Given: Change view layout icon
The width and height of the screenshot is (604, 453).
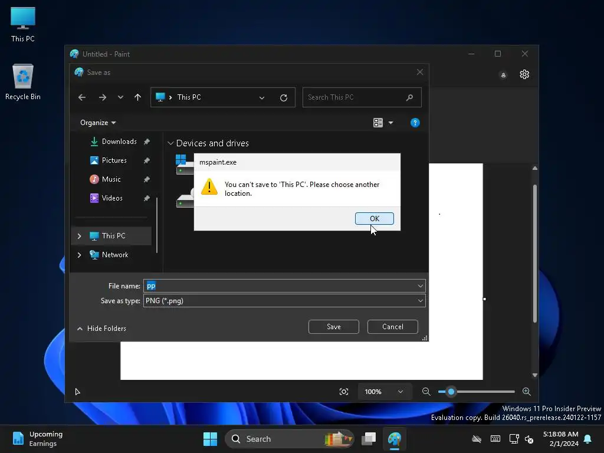Looking at the screenshot, I should 378,123.
